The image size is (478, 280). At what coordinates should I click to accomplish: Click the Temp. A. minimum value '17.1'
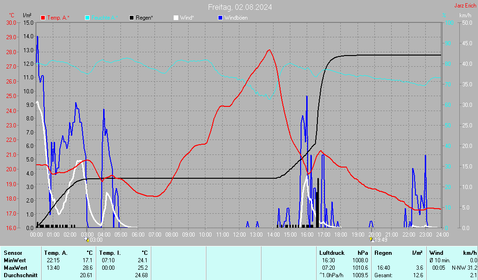point(87,260)
